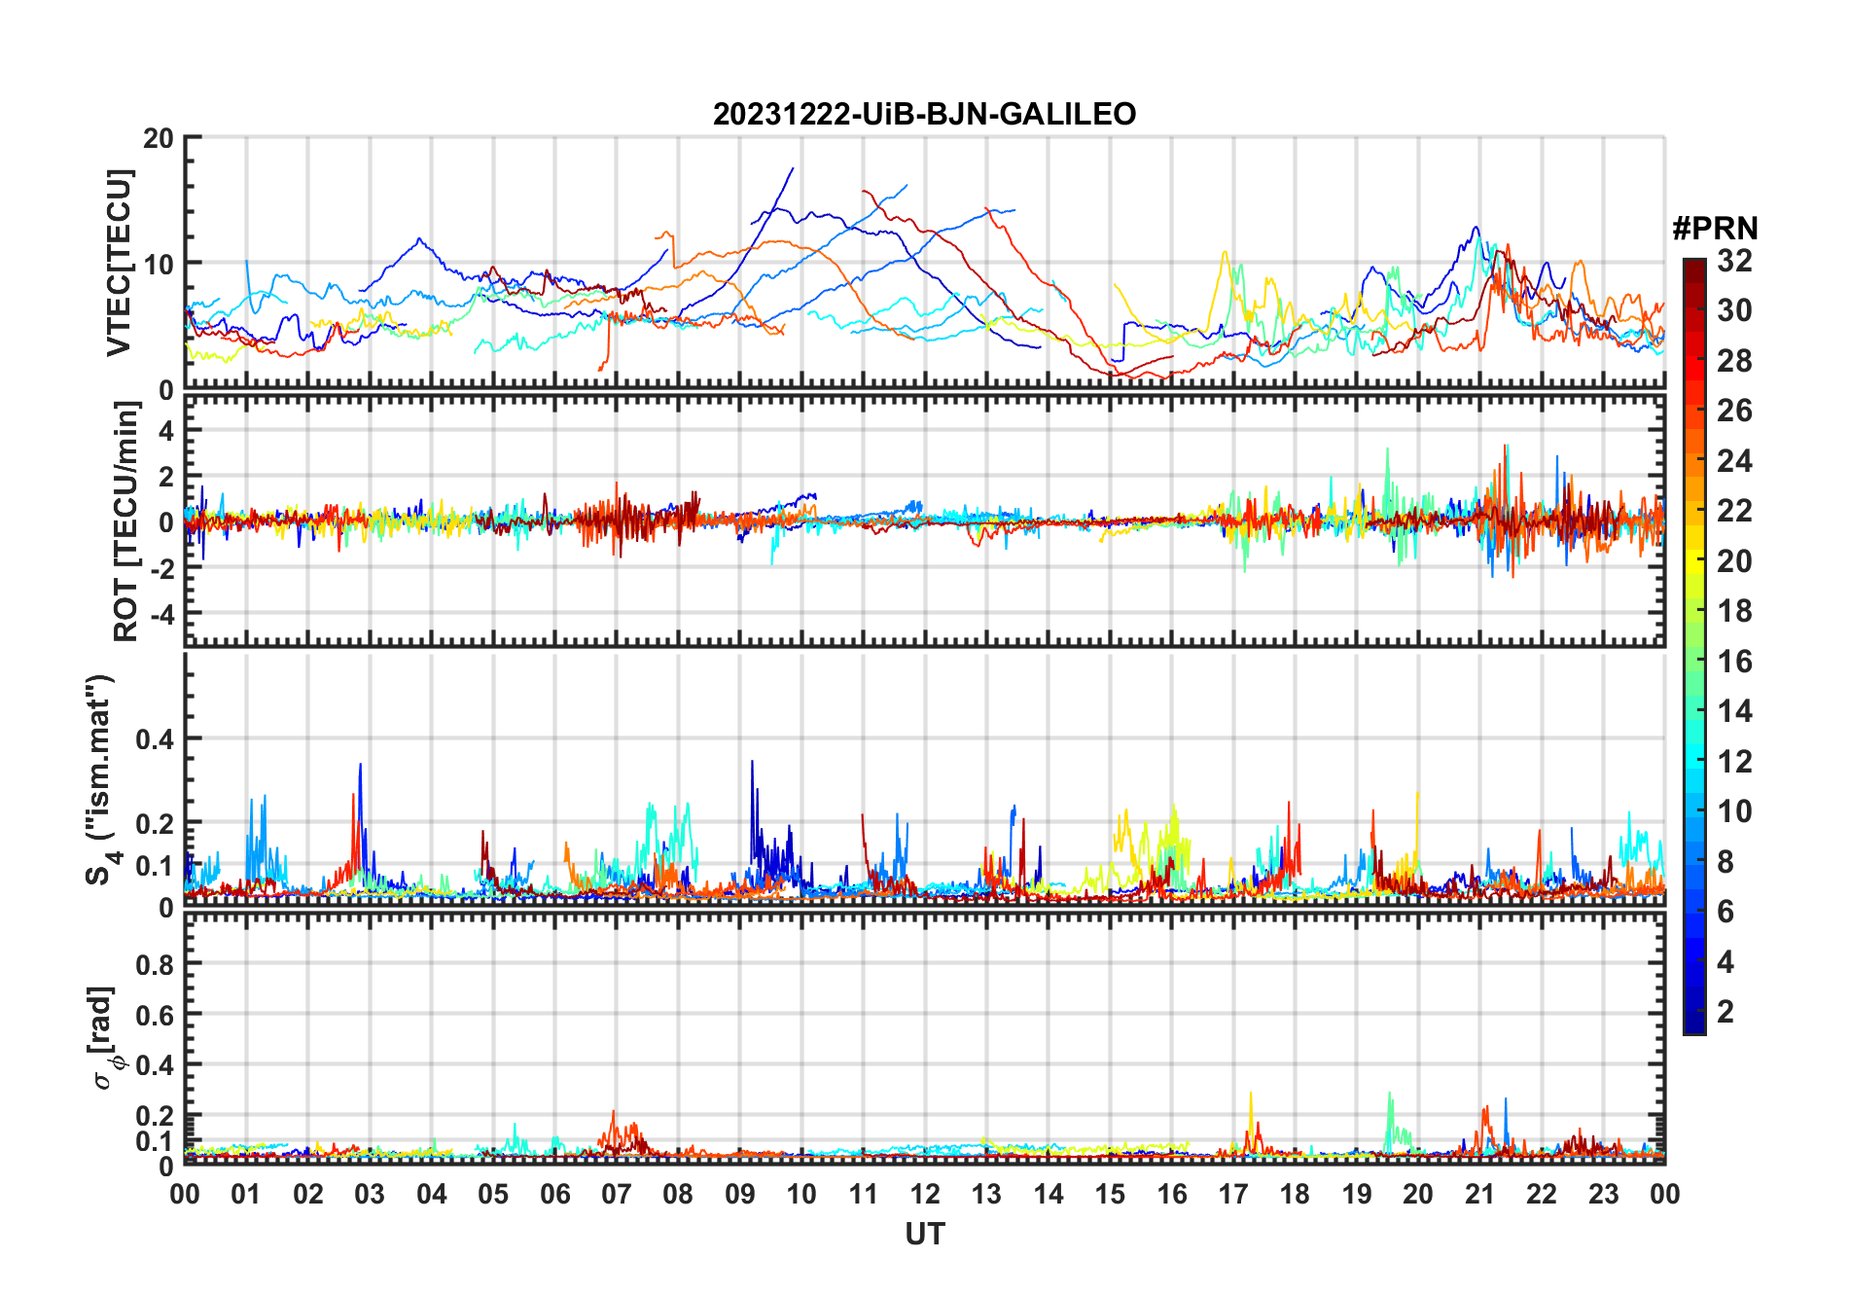This screenshot has height=1294, width=1850.
Task: Click the x-axis tick label 08
Action: coord(678,1194)
